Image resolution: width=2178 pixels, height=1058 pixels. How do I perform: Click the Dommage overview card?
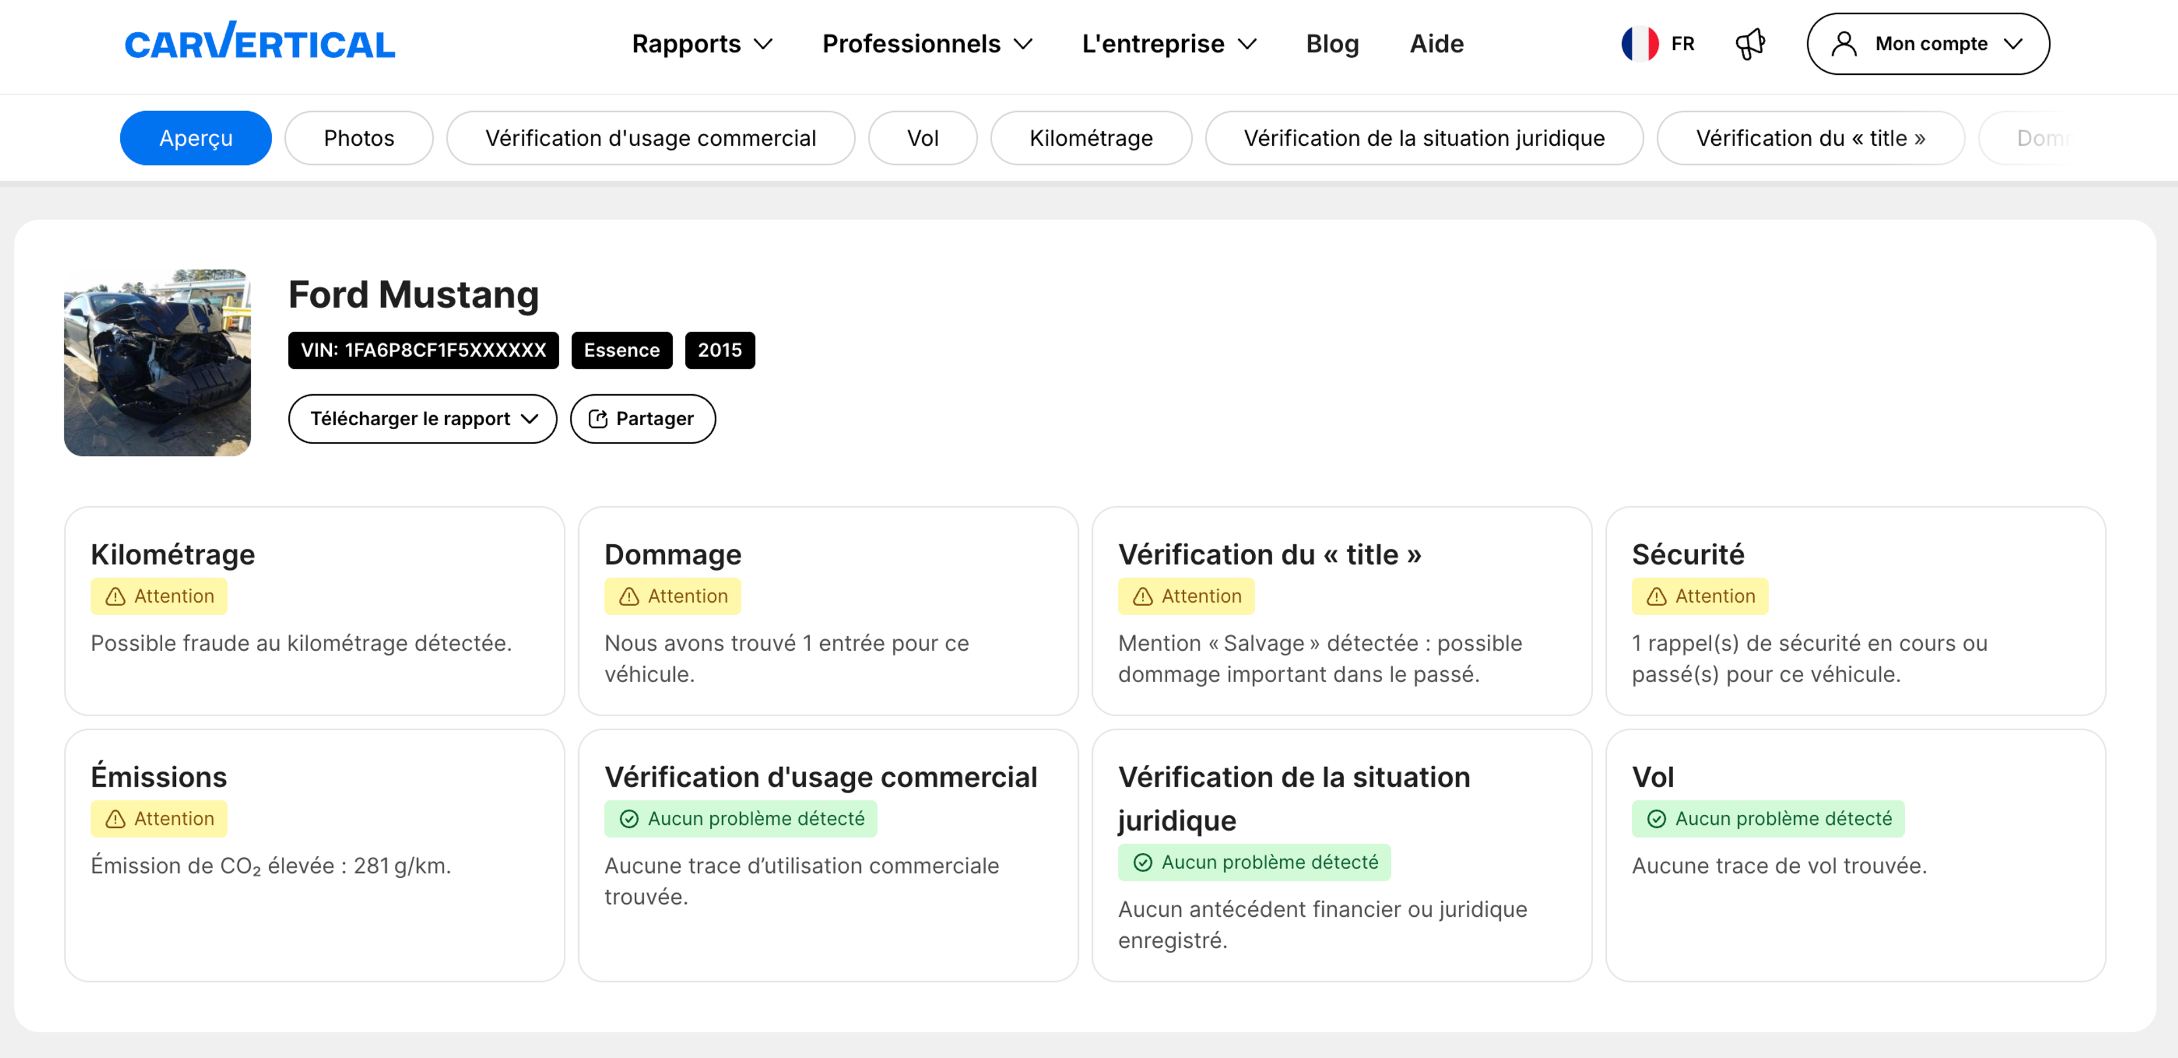827,610
